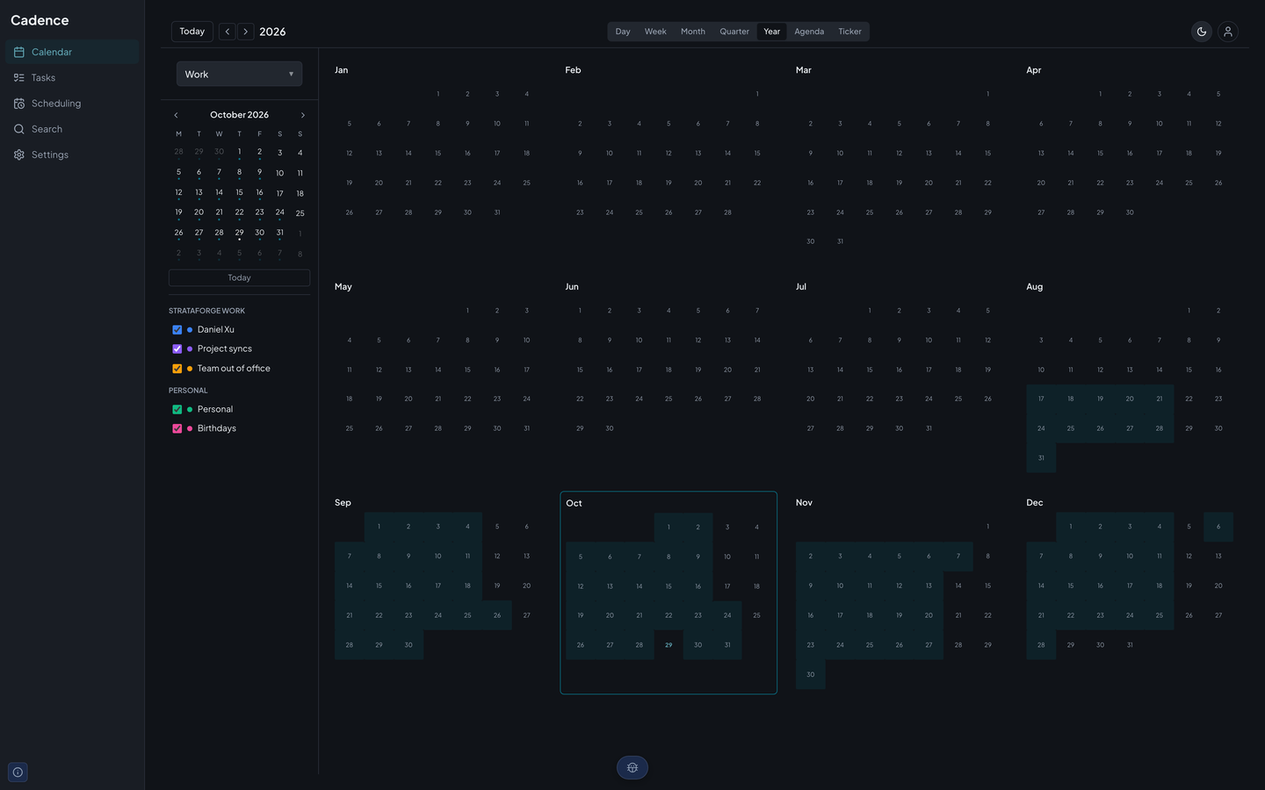Screen dimensions: 1265x790
Task: Click the blue Daniel Xu color dot
Action: tap(190, 330)
